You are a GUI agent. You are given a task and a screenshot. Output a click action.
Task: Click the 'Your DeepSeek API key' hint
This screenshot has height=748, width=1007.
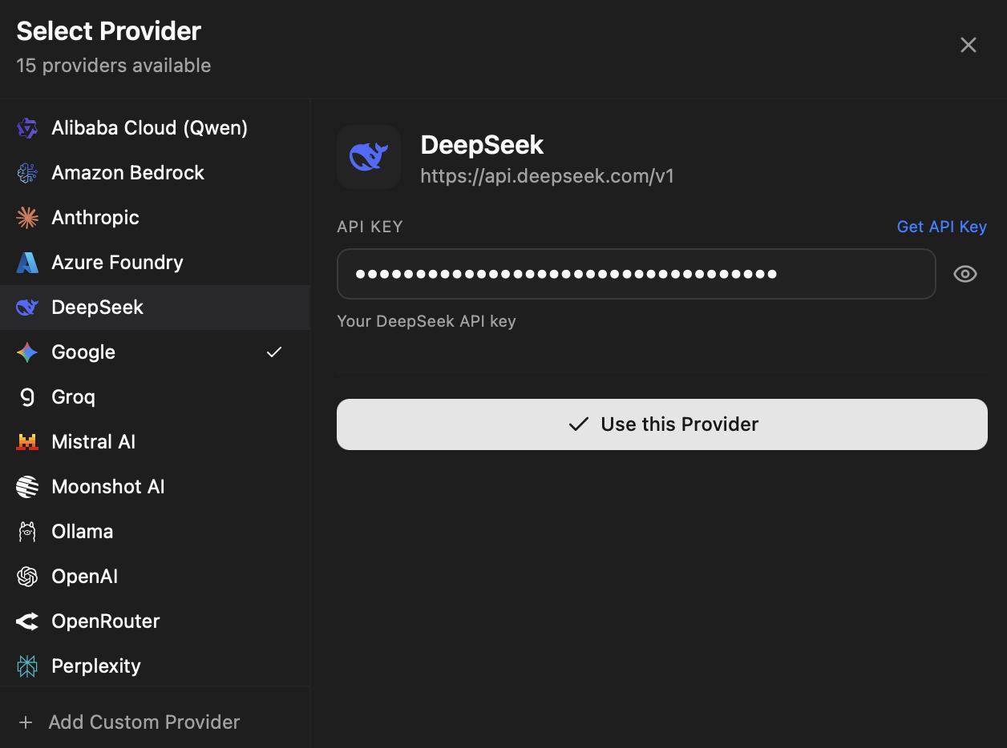coord(427,321)
